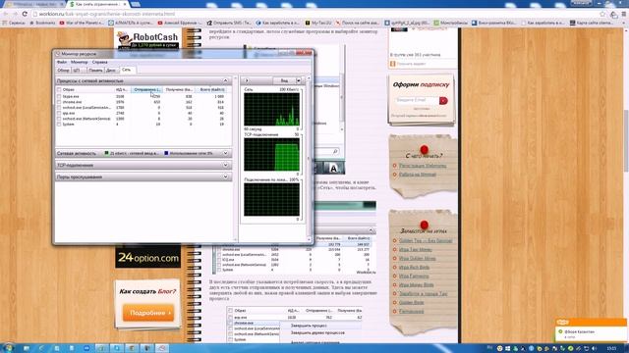This screenshot has width=629, height=353.
Task: Toggle the Образ header checkbox
Action: (59, 89)
